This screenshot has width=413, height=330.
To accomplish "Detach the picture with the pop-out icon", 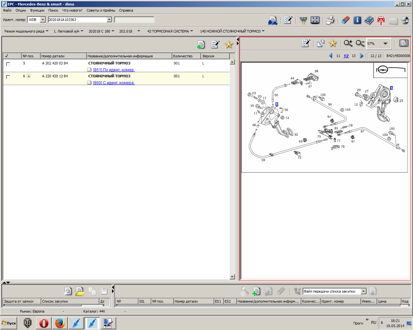I will (x=320, y=44).
